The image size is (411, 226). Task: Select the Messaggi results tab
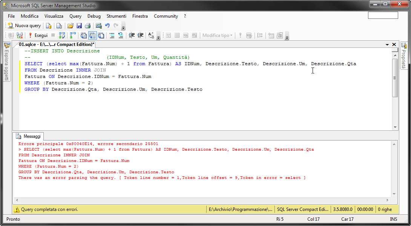point(29,136)
